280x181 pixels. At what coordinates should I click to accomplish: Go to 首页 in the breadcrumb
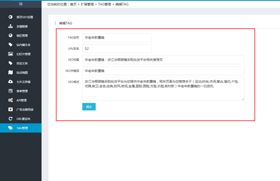coord(73,4)
